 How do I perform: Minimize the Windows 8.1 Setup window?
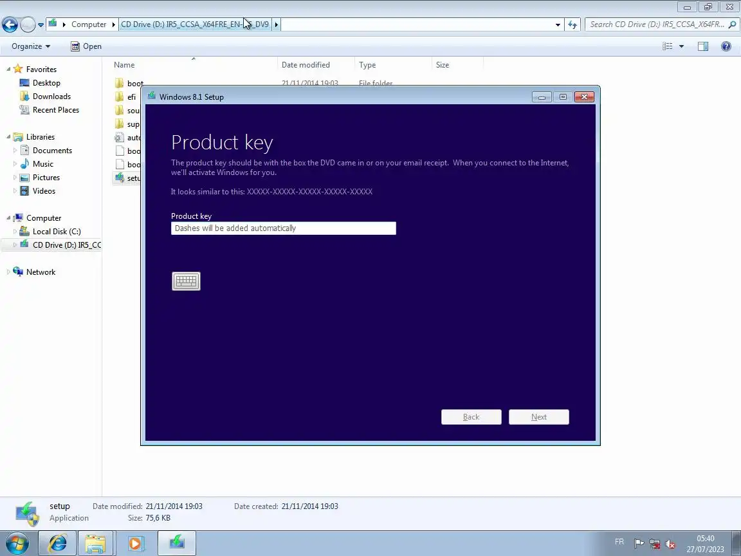tap(542, 97)
